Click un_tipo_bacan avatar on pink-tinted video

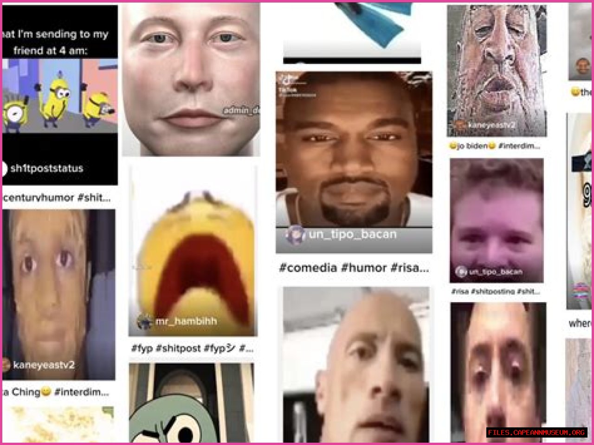(461, 272)
